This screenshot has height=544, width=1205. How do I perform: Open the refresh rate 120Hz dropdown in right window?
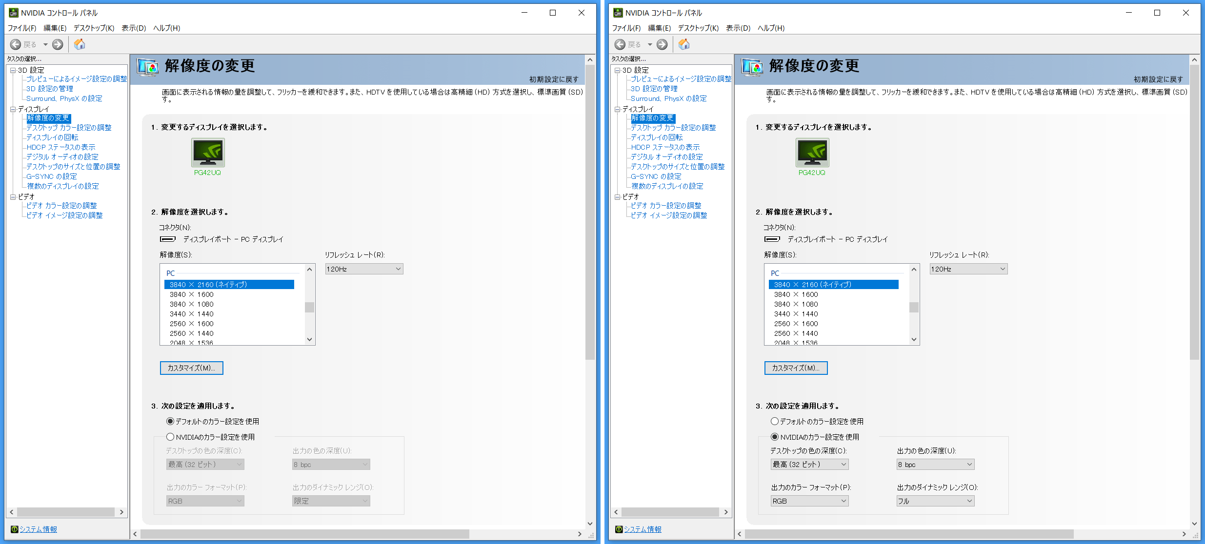point(969,269)
